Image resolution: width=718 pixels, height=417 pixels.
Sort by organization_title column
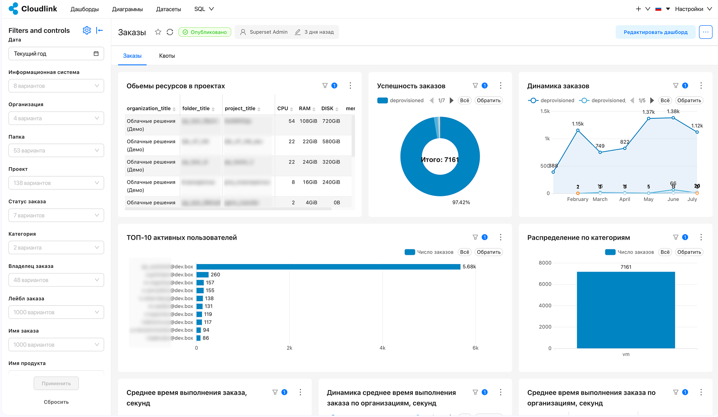(151, 108)
